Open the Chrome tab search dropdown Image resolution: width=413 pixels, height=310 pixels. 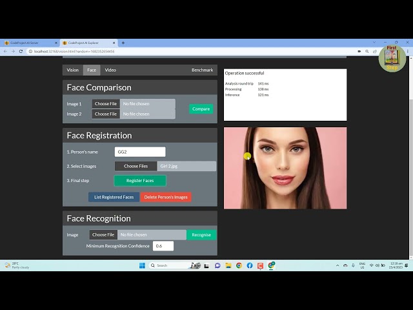point(374,42)
